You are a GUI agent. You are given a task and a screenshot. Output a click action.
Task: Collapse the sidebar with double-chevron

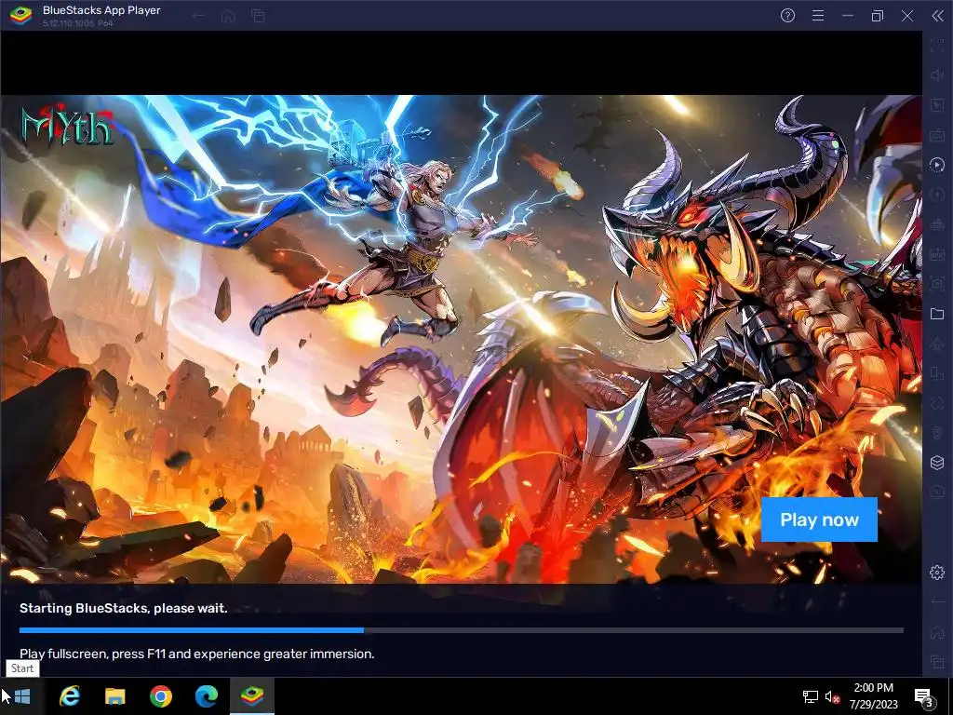[937, 16]
